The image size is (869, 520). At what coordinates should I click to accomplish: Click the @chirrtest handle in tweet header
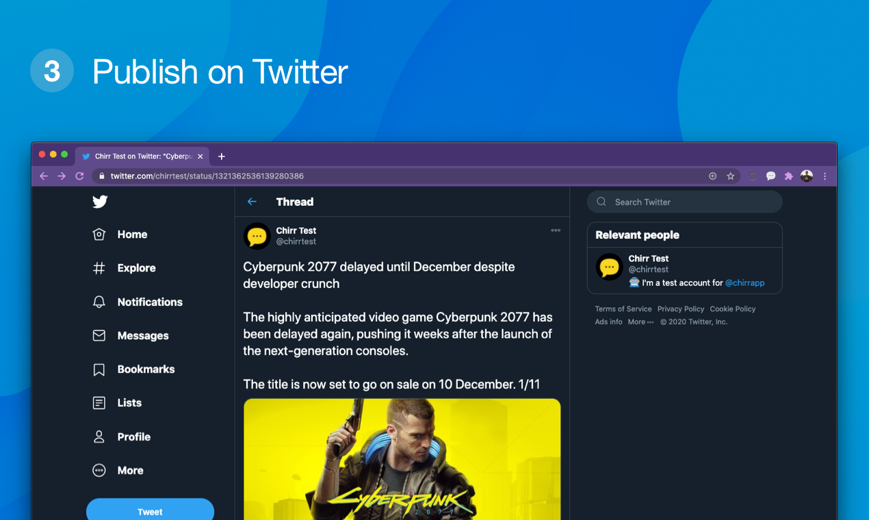click(296, 242)
